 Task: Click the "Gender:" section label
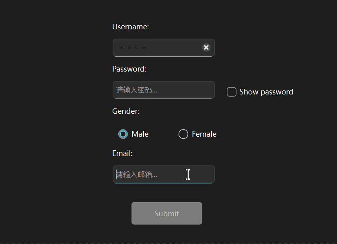(126, 111)
